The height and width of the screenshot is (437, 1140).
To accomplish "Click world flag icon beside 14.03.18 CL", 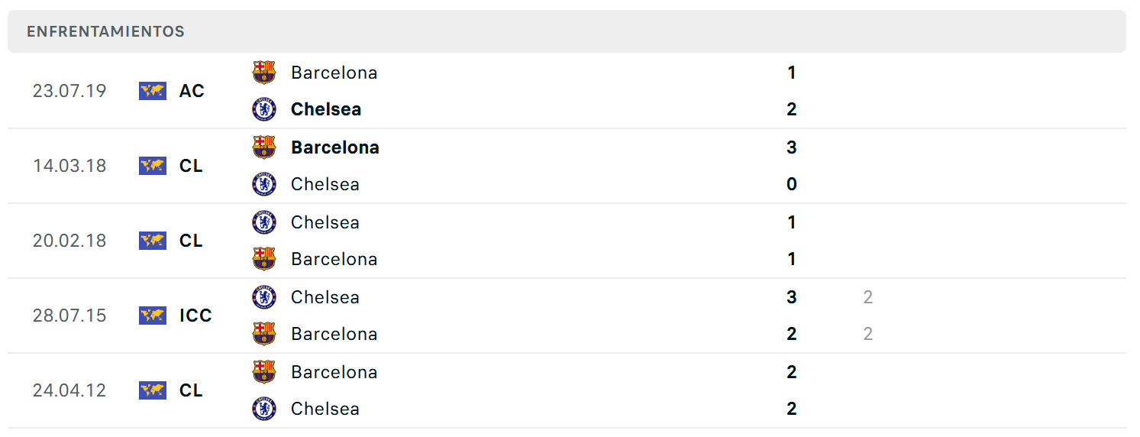I will point(153,166).
